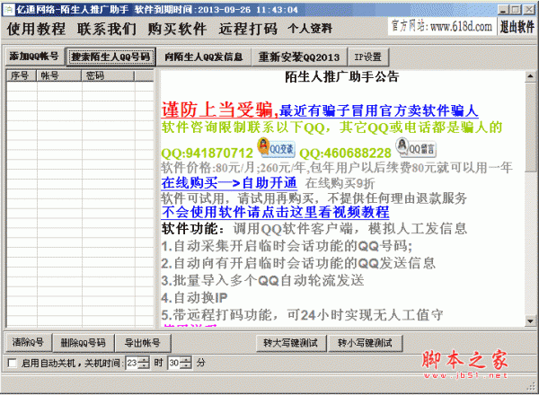Image resolution: width=539 pixels, height=395 pixels.
Task: Enable the 启用自动关机 checkbox
Action: pyautogui.click(x=13, y=363)
